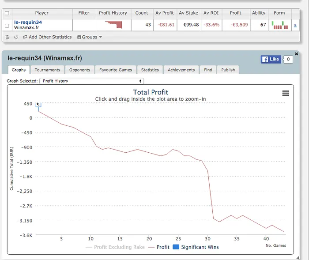Click the panel resize handle corner

coord(298,258)
